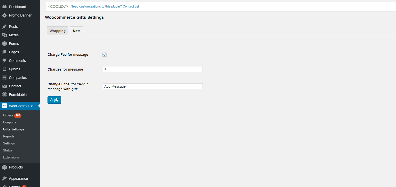The height and width of the screenshot is (187, 396).
Task: Follow the 'Need customizations to this plugin?' link
Action: 105,7
